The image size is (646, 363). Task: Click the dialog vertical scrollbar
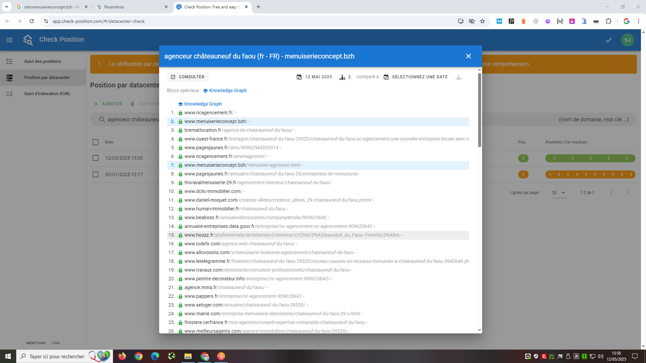coord(479,110)
